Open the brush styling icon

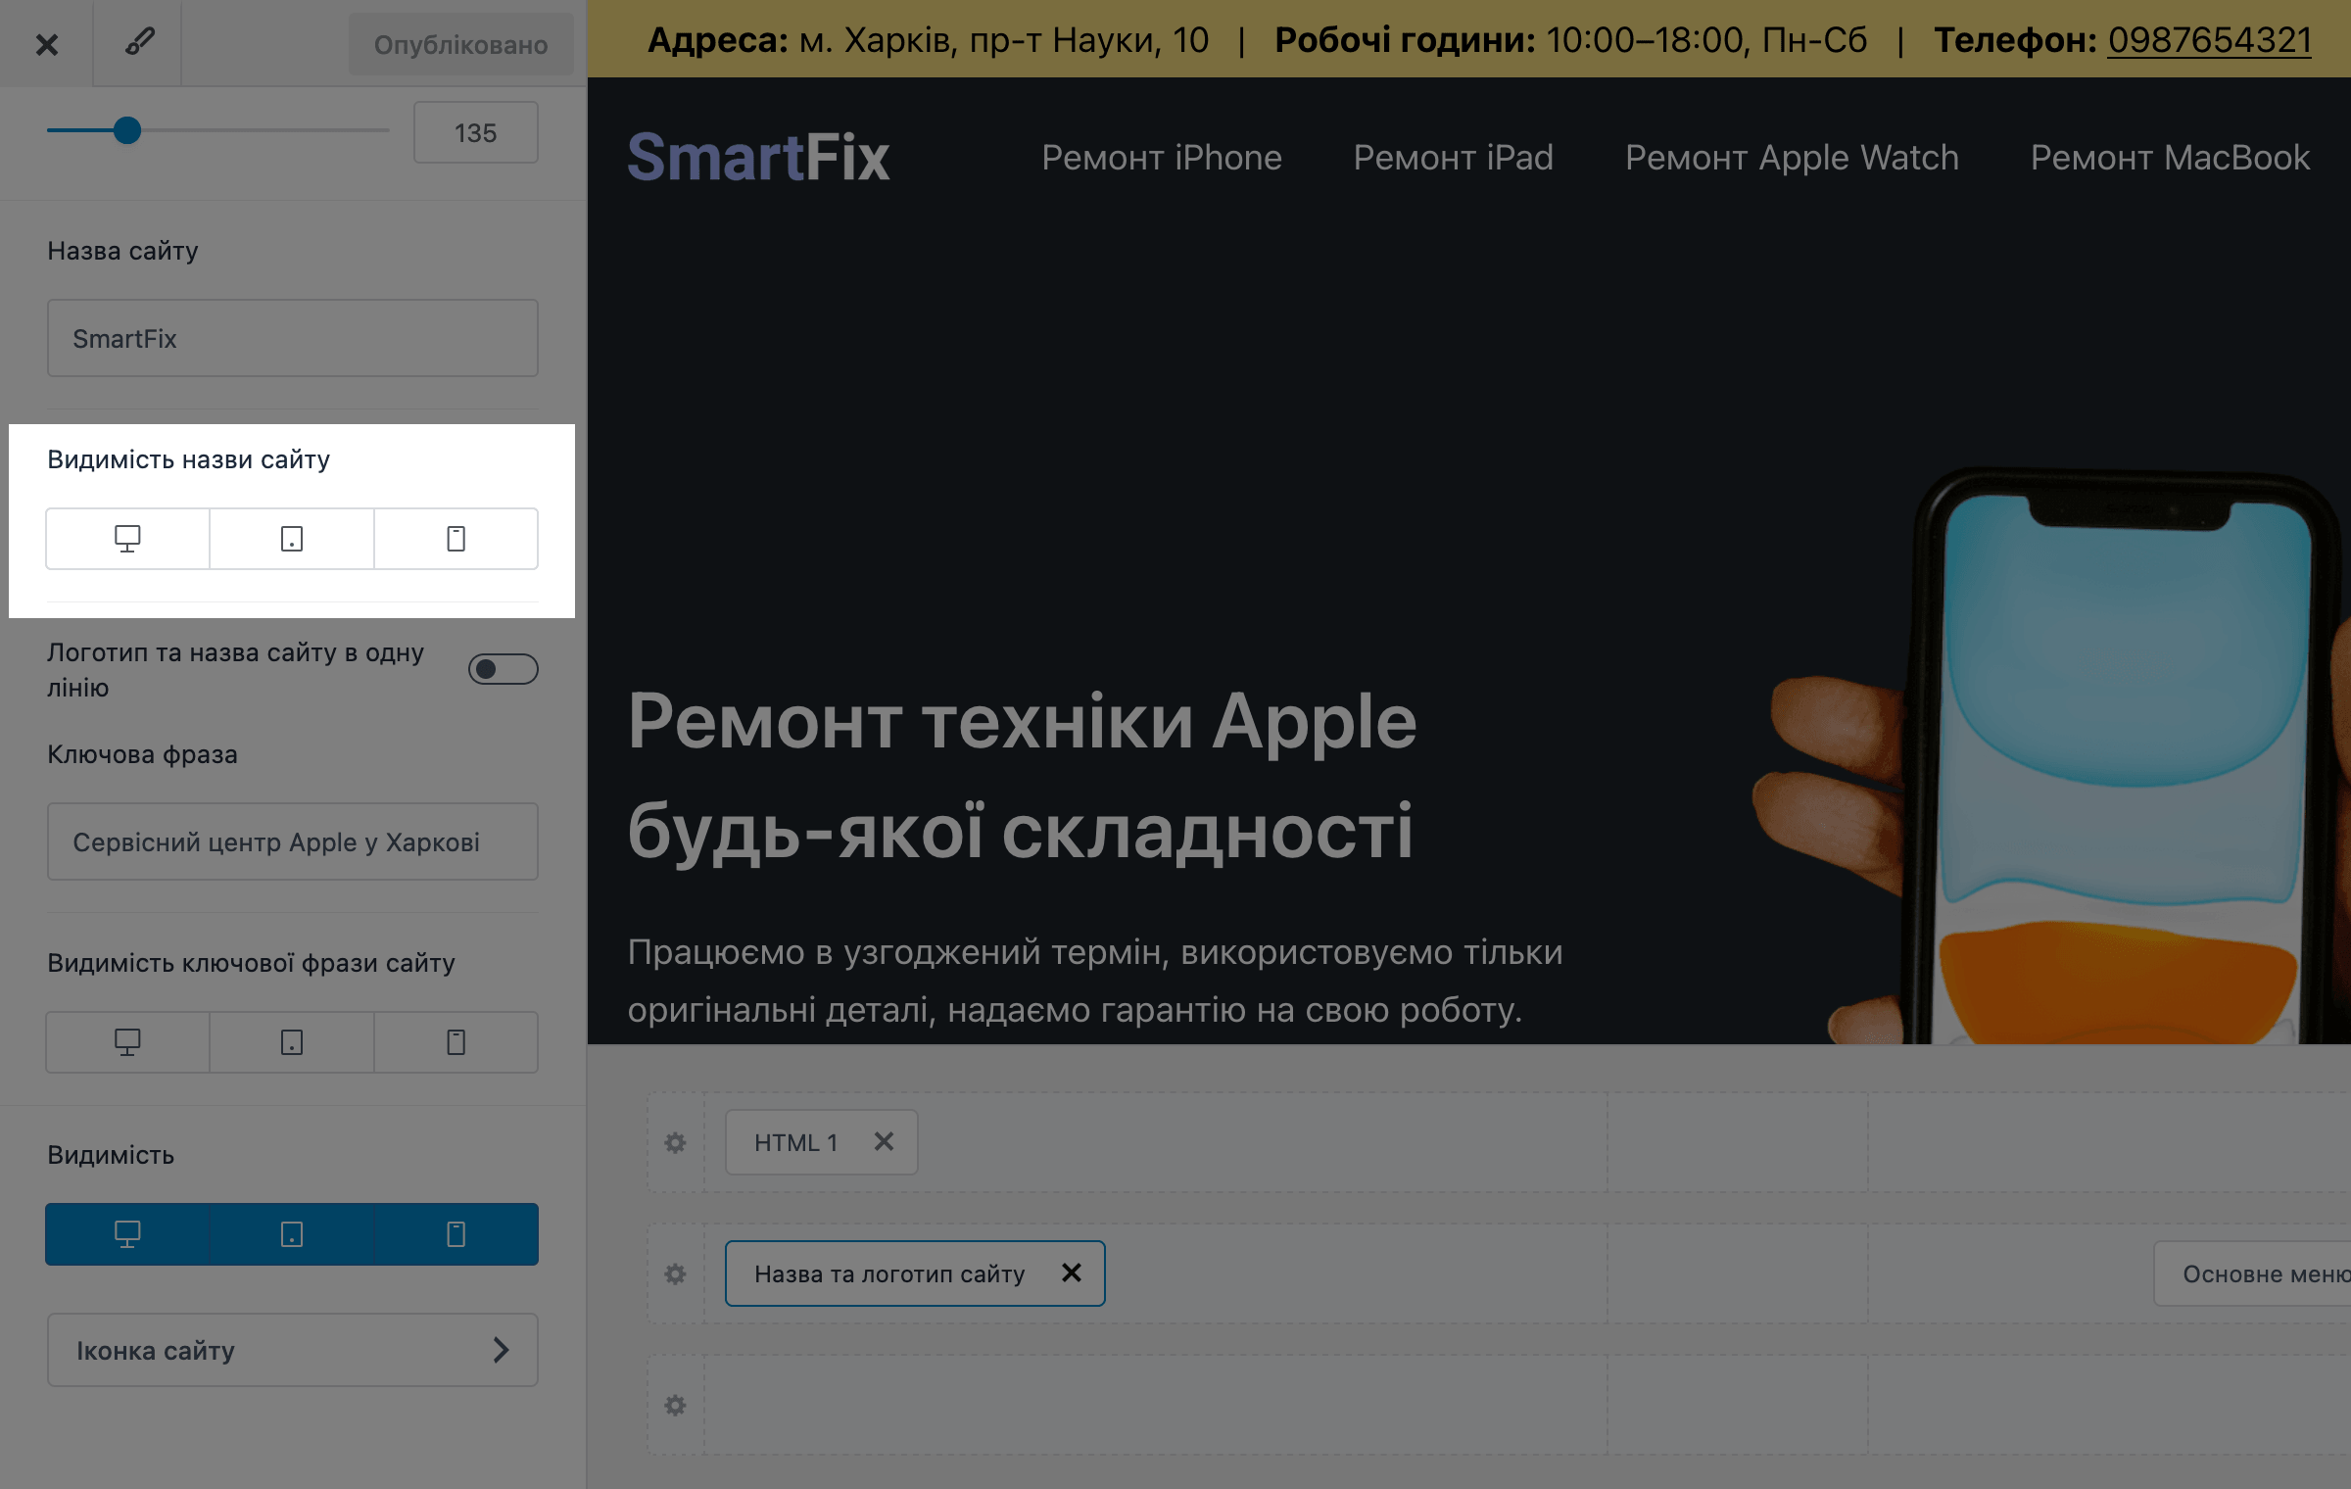pos(138,42)
